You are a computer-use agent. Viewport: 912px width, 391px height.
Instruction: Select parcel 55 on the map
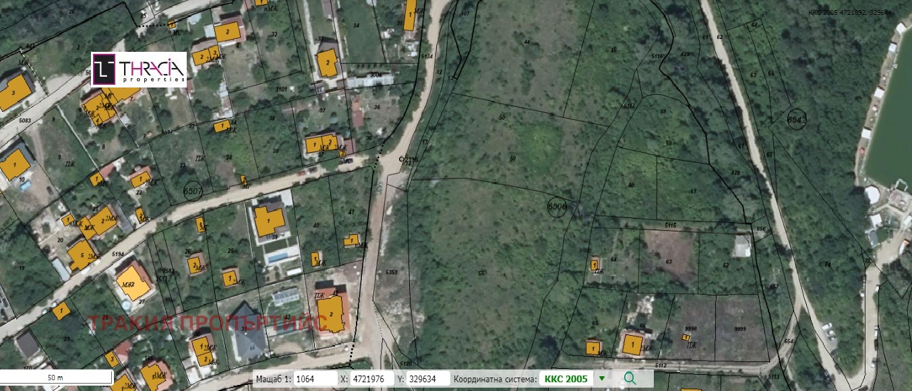(x=481, y=273)
